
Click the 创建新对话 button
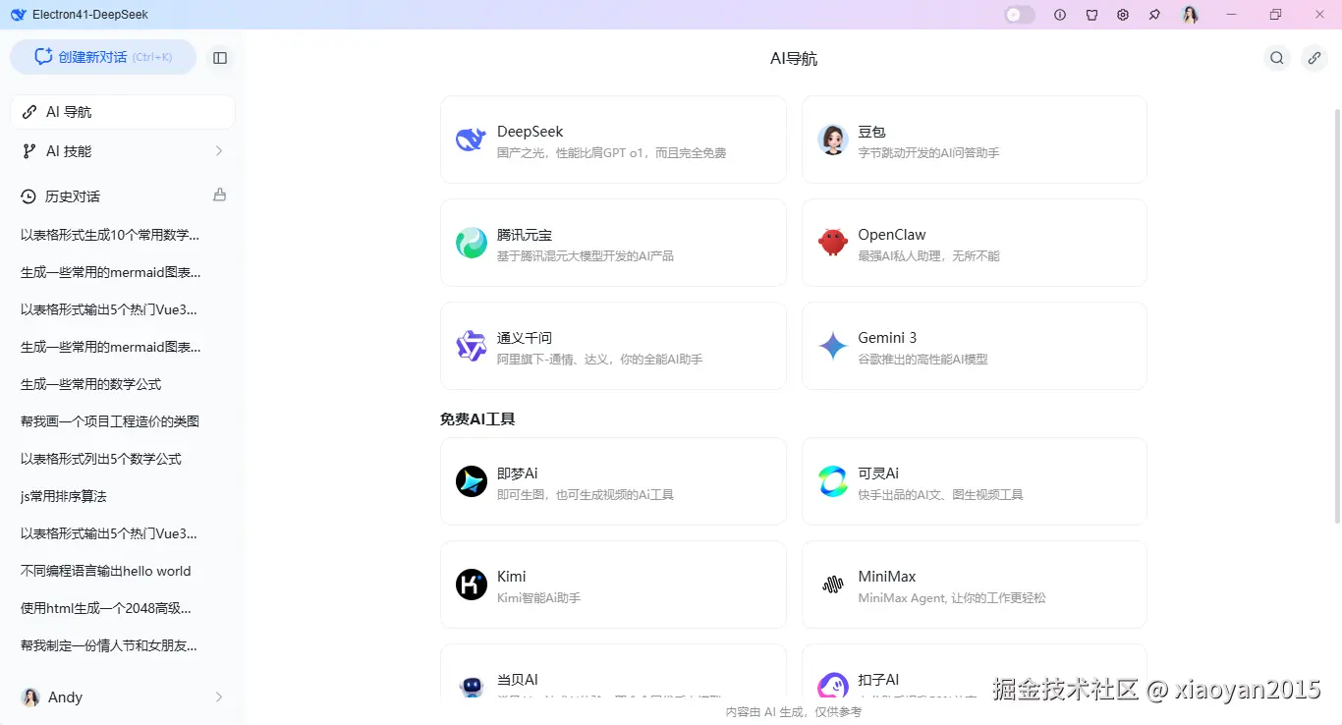pyautogui.click(x=103, y=57)
